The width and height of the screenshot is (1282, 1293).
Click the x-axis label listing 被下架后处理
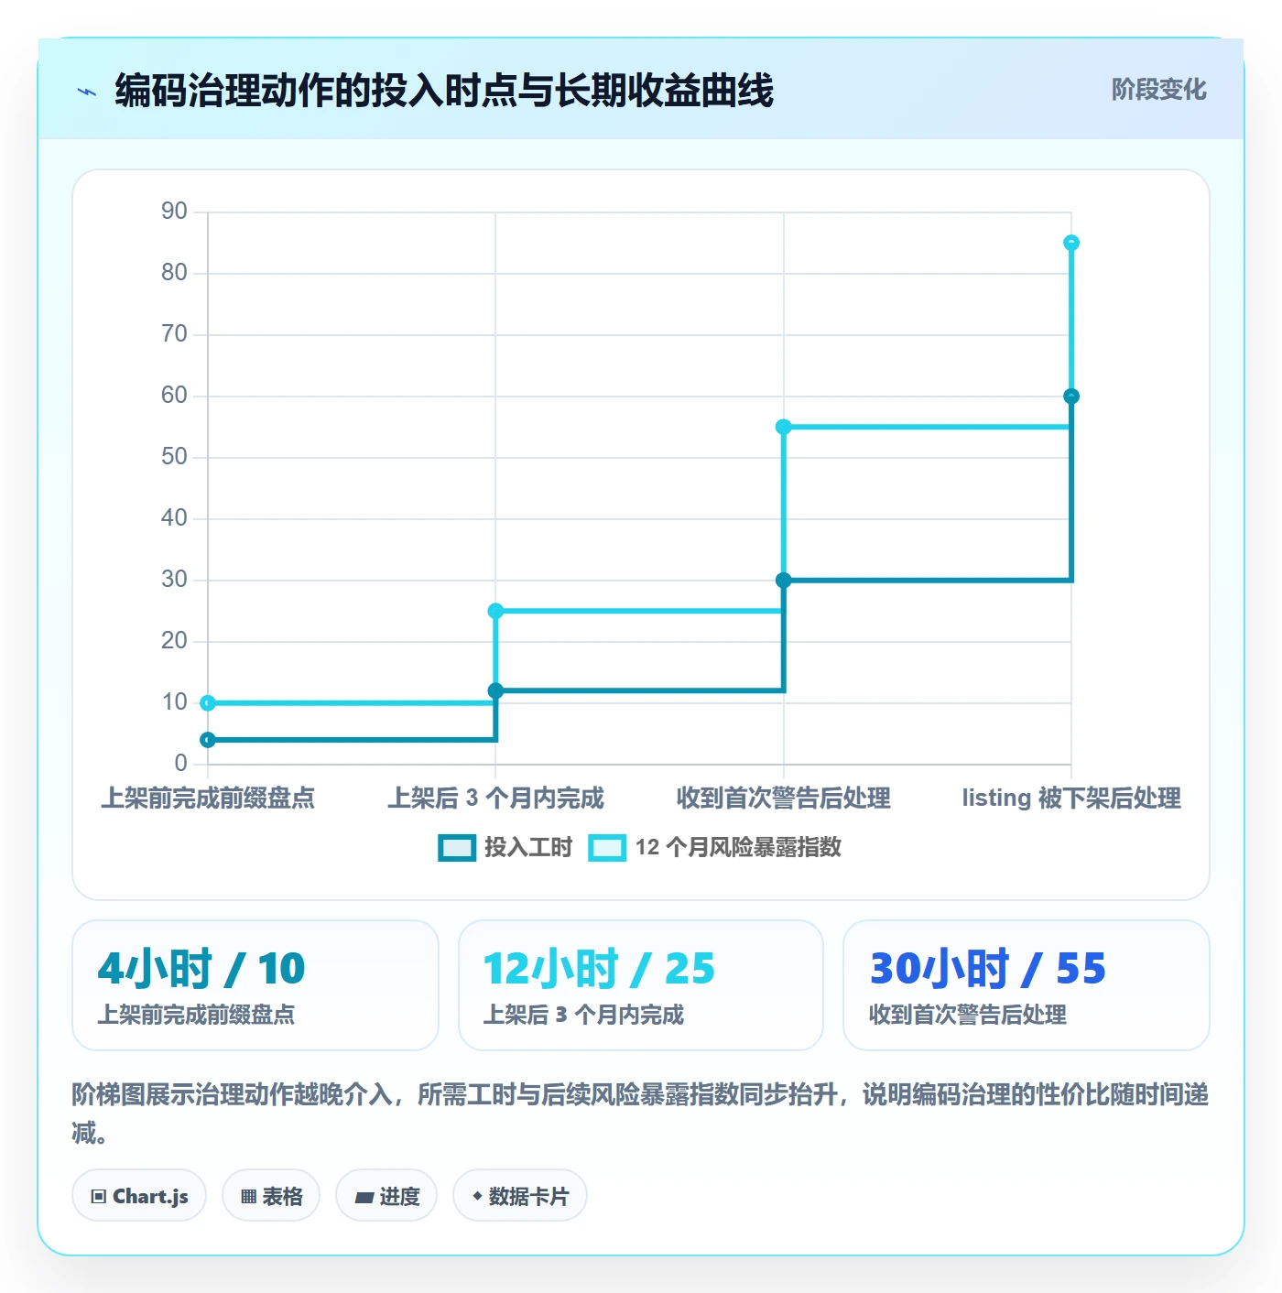coord(1071,798)
